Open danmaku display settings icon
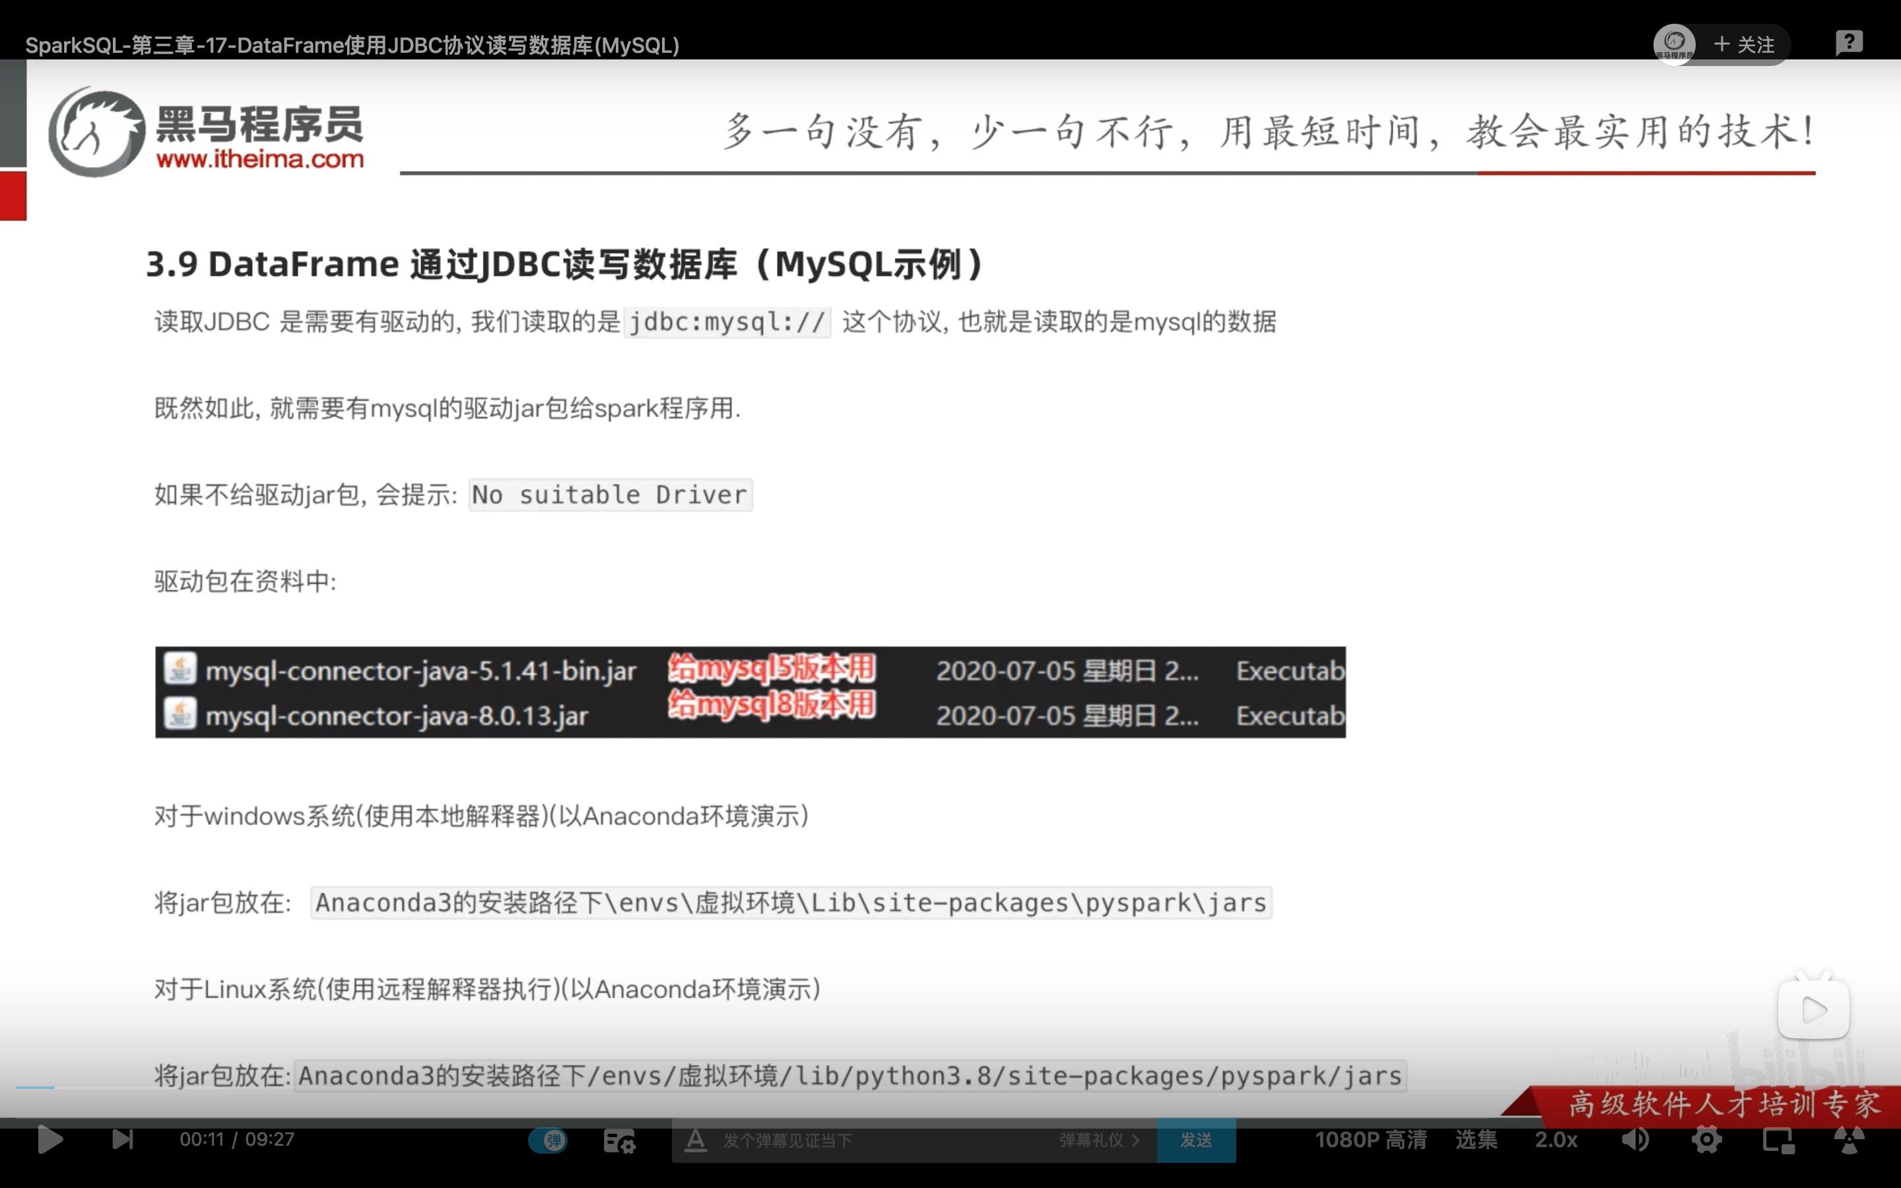 coord(619,1141)
